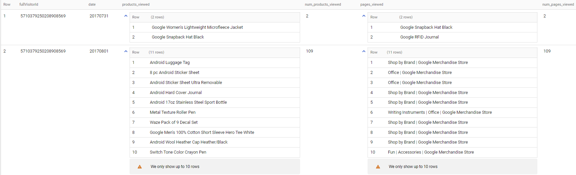The width and height of the screenshot is (576, 175).
Task: Click (11 rows) label in pages_viewed
Action: [x=394, y=52]
